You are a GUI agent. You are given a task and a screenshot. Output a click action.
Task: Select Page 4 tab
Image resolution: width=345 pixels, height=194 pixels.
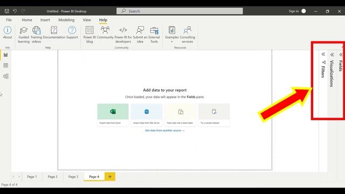point(94,177)
